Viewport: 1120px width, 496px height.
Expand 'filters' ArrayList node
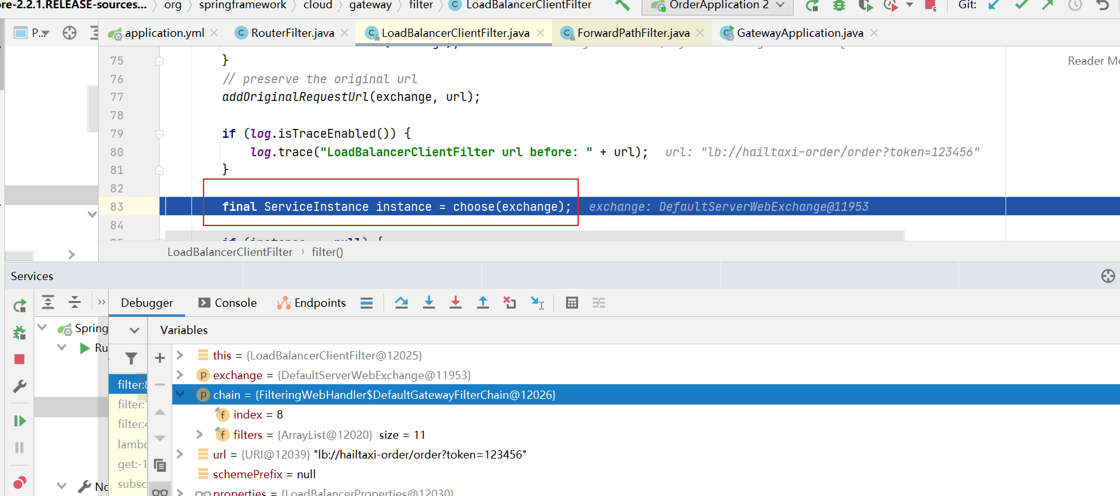[200, 434]
